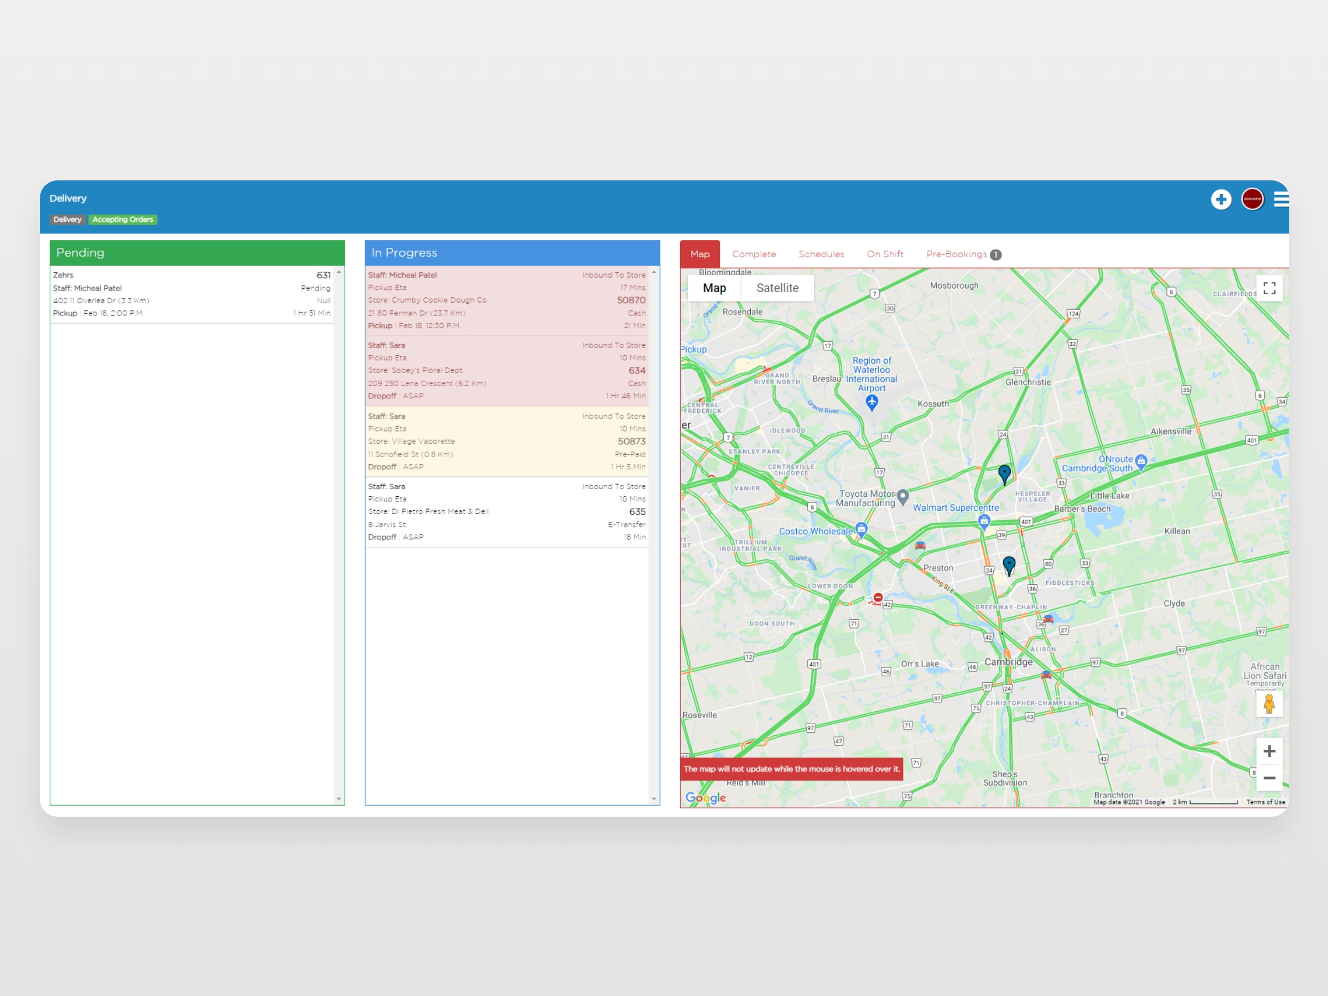Open Di Pietro Fresh Meat order 635
Viewport: 1328px width, 996px height.
click(x=507, y=512)
